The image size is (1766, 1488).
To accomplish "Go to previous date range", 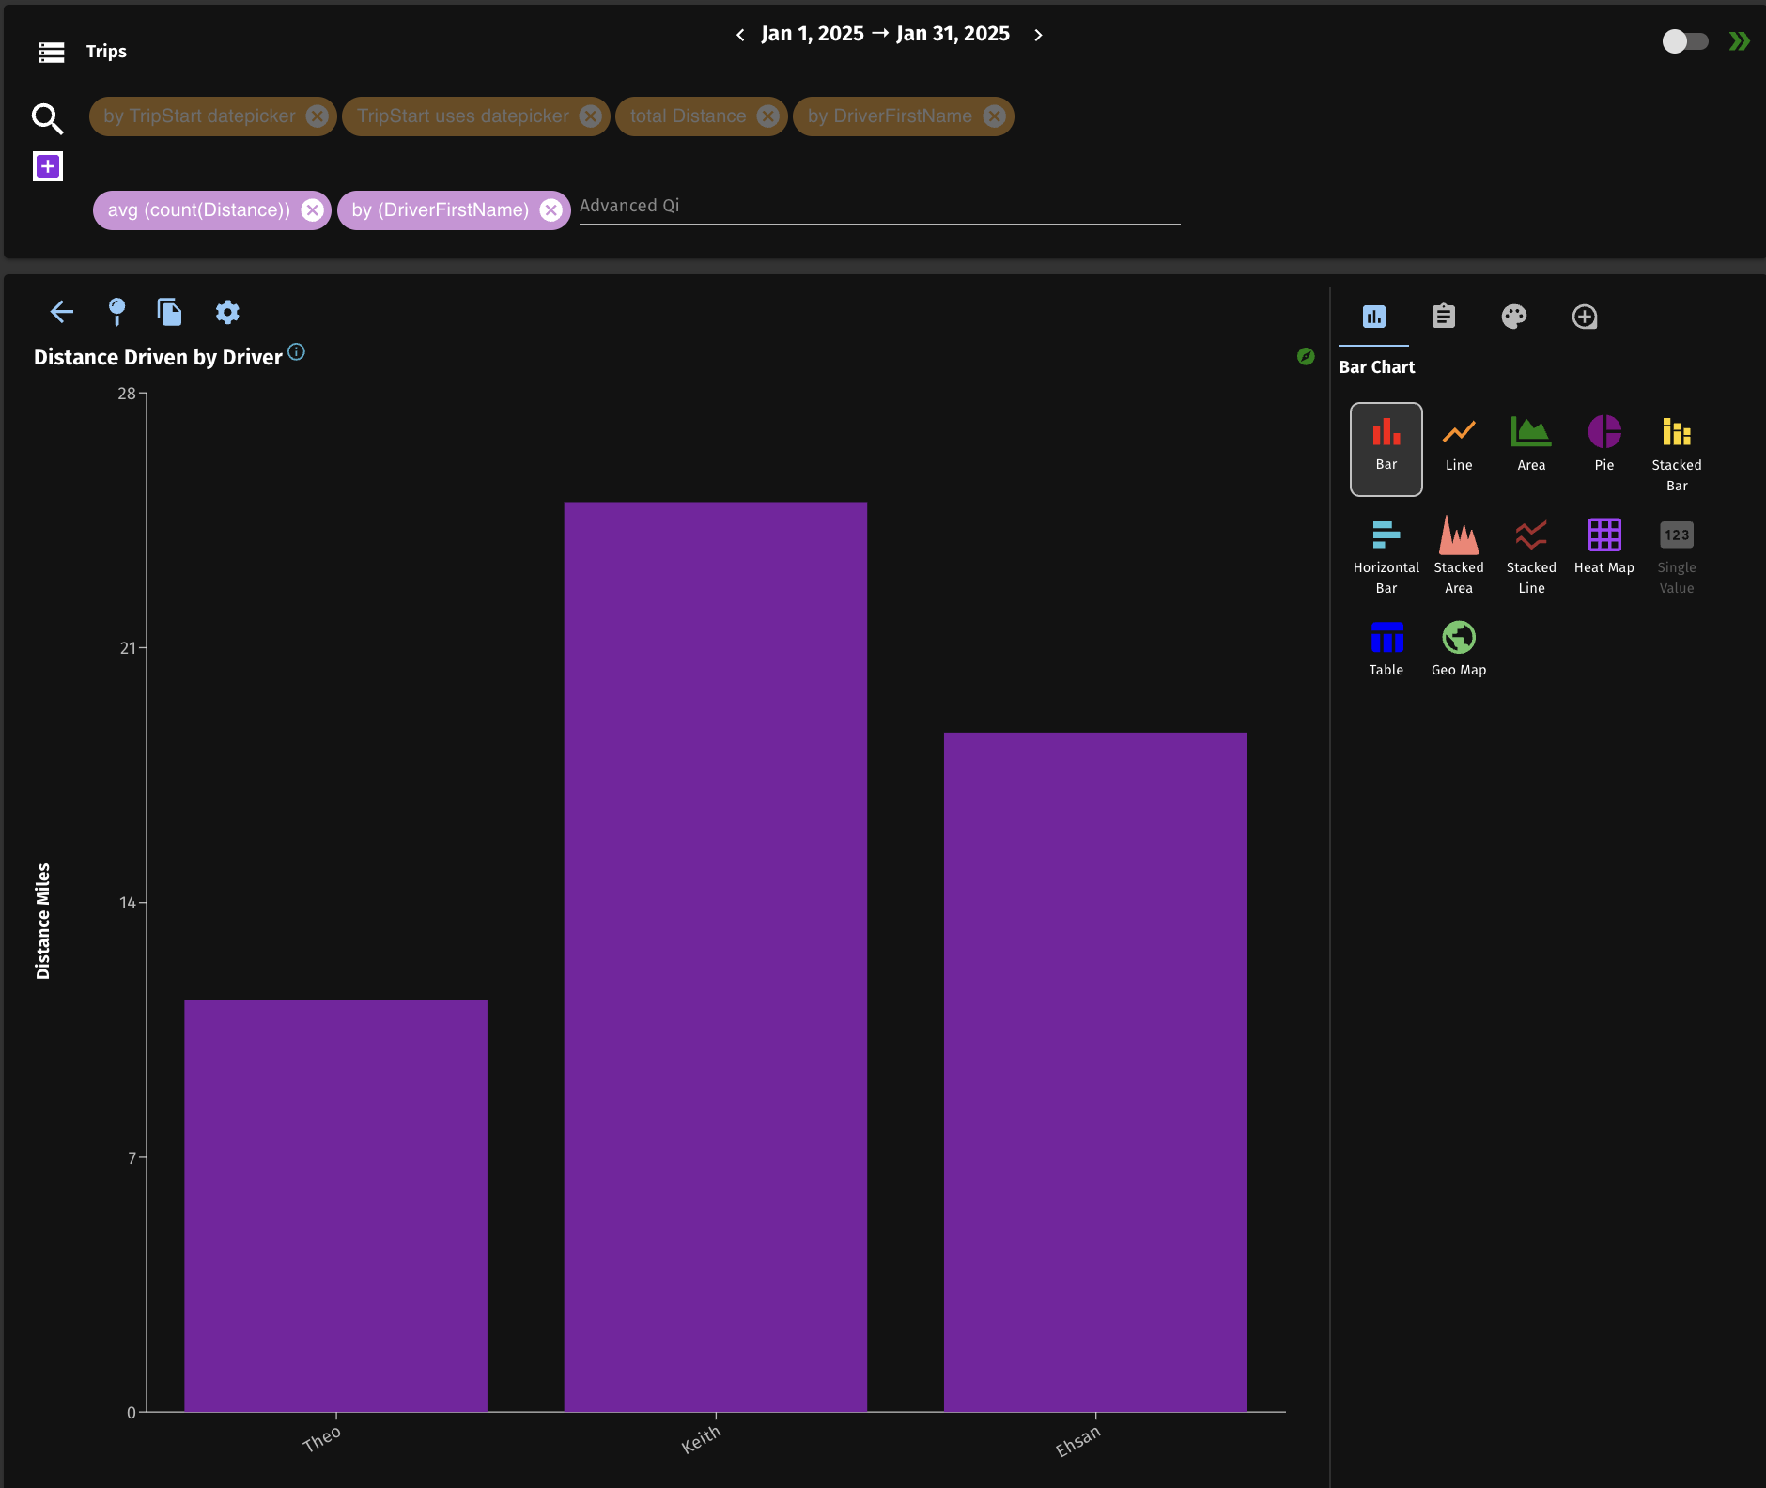I will pyautogui.click(x=740, y=35).
